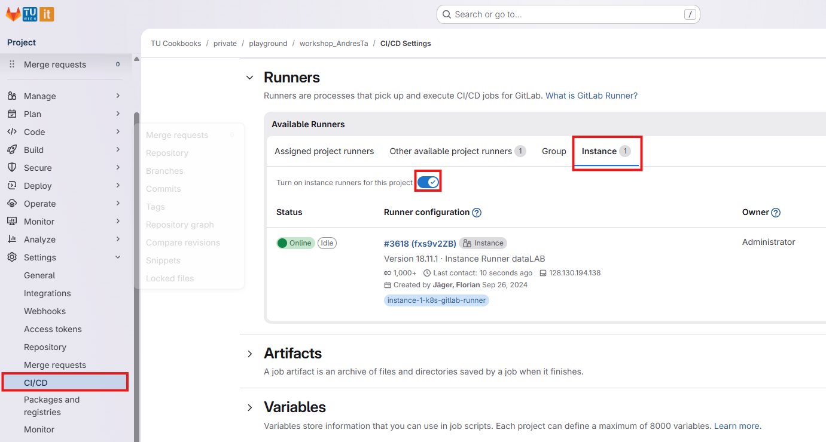Open What is GitLab Runner link
826x442 pixels.
592,96
